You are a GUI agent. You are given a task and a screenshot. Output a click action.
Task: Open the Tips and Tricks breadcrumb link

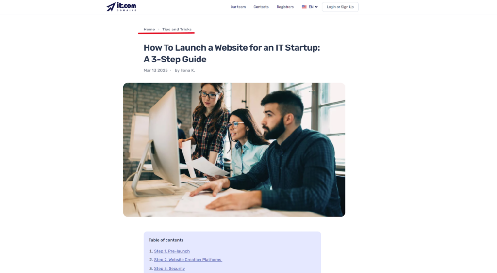pyautogui.click(x=177, y=30)
